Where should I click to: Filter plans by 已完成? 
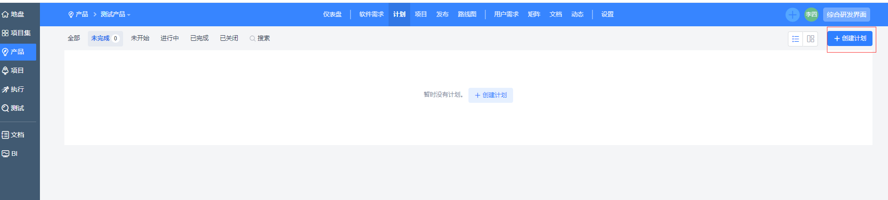click(199, 38)
